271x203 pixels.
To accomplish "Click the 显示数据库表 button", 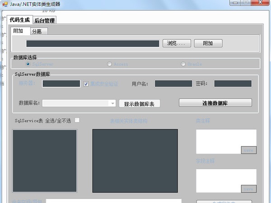I will click(x=140, y=104).
